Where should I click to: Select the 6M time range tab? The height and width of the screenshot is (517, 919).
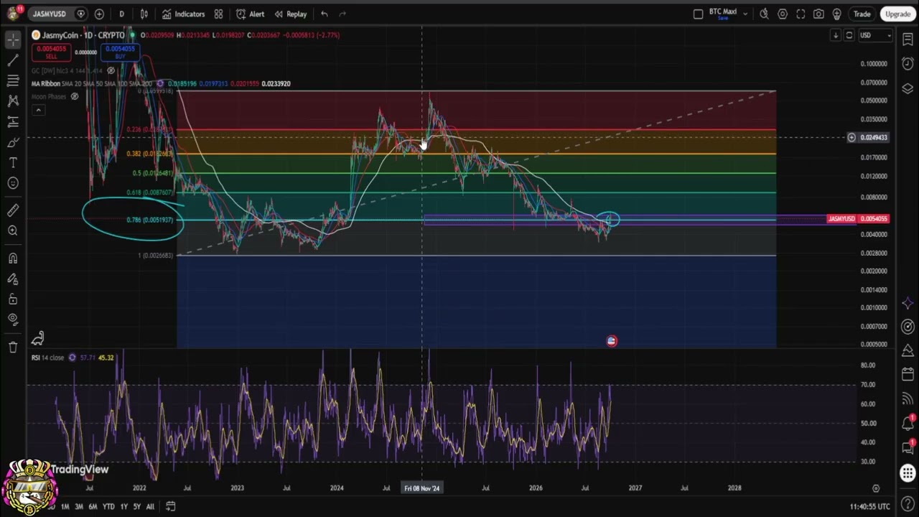93,506
